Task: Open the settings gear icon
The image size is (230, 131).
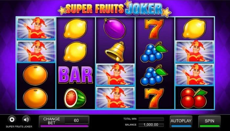Action: (12, 120)
